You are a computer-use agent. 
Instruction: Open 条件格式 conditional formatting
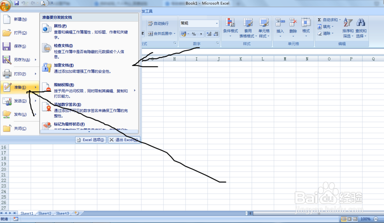(230, 28)
